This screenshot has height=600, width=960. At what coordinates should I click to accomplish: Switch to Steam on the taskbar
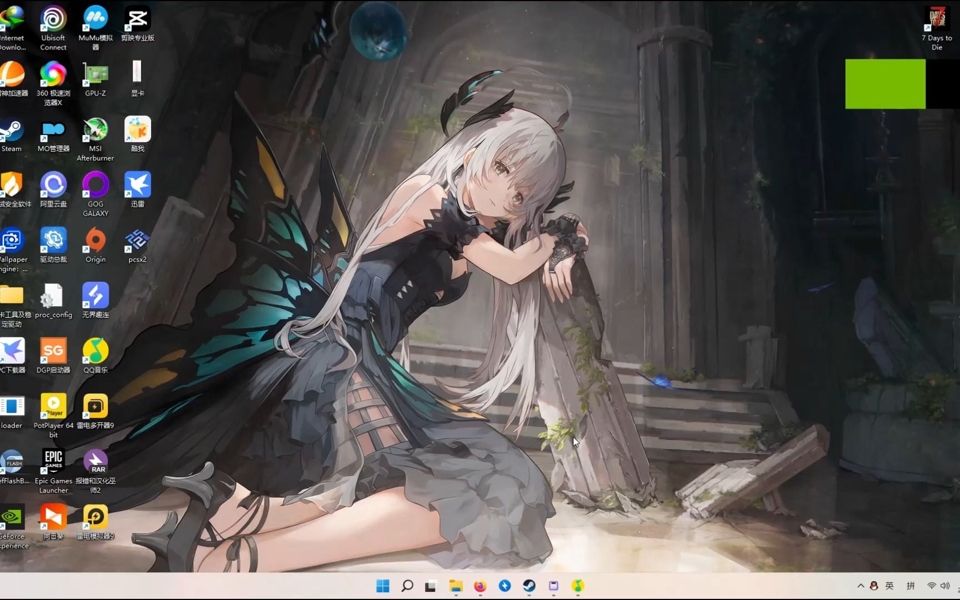click(x=529, y=586)
